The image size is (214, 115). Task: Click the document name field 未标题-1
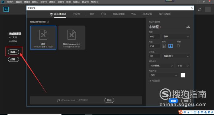click(x=167, y=27)
